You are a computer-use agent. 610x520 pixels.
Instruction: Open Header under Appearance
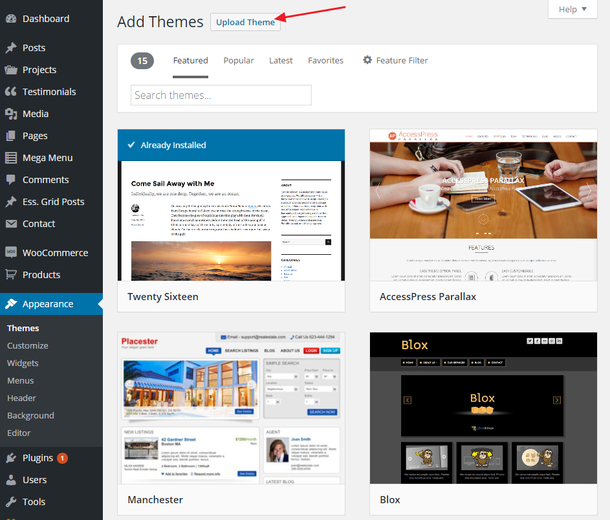coord(21,398)
